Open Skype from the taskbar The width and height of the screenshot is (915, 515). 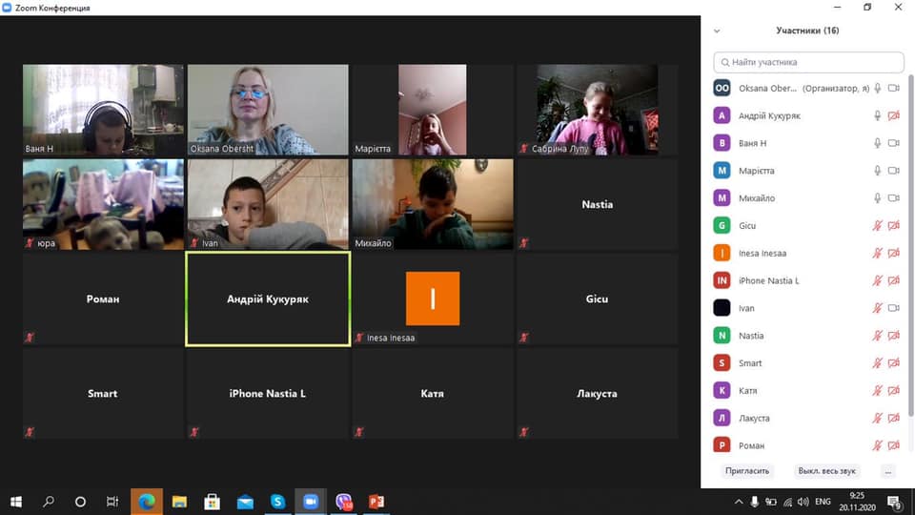[x=277, y=501]
